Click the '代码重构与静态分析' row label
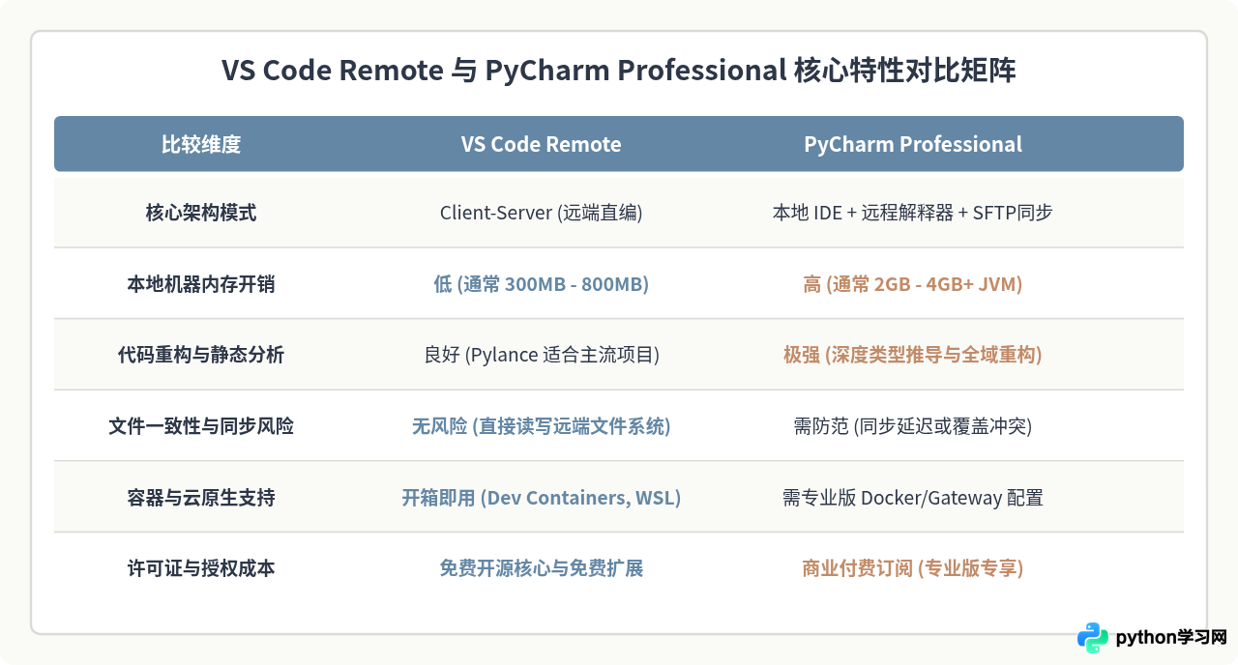Screen dimensions: 1238x665 (x=201, y=355)
